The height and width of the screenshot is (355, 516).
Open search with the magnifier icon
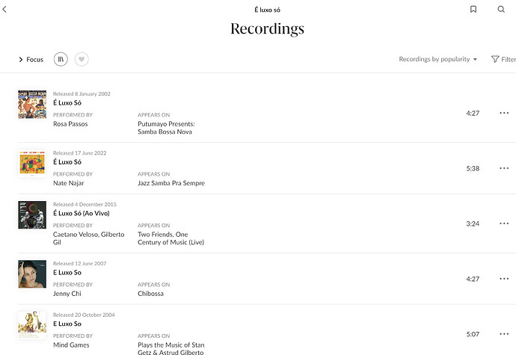(501, 9)
